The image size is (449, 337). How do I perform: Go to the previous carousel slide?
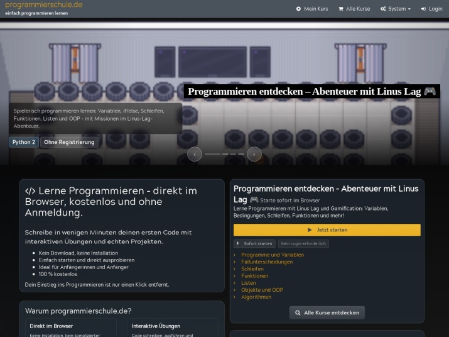[x=195, y=154]
